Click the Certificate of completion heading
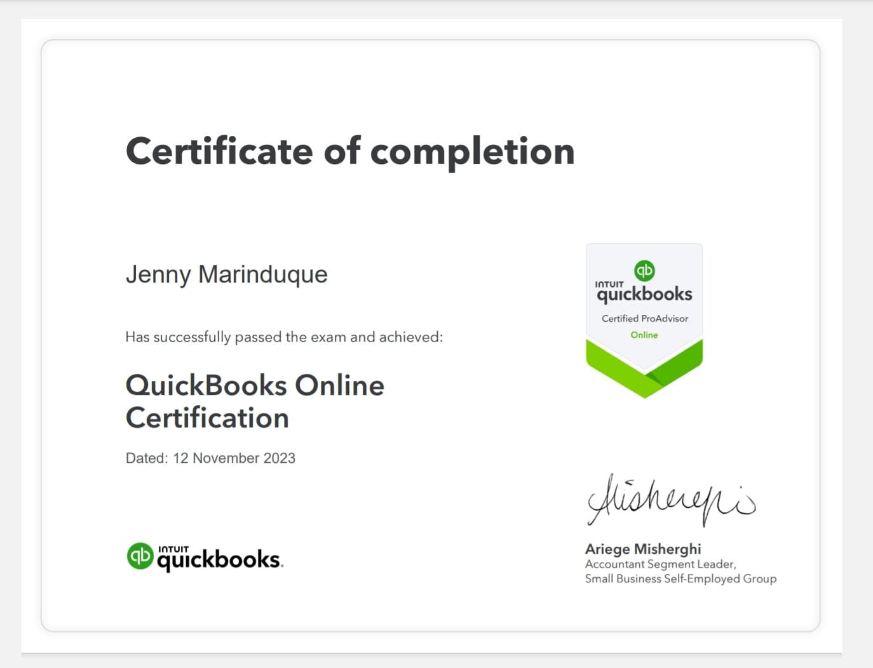This screenshot has width=873, height=668. pyautogui.click(x=350, y=152)
